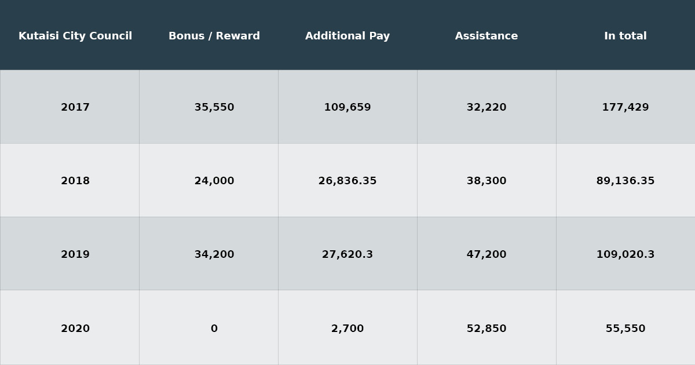This screenshot has width=695, height=365.
Task: Select the 38,300 assistance cell
Action: click(x=487, y=181)
